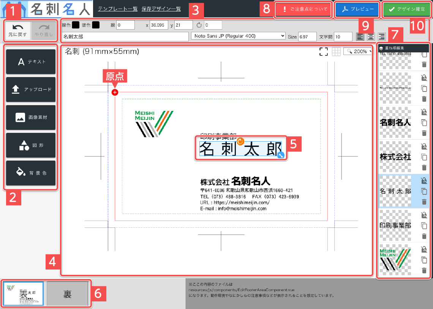Select the 名刺太郎 layer thumbnail
This screenshot has height=309, width=433.
pyautogui.click(x=395, y=191)
